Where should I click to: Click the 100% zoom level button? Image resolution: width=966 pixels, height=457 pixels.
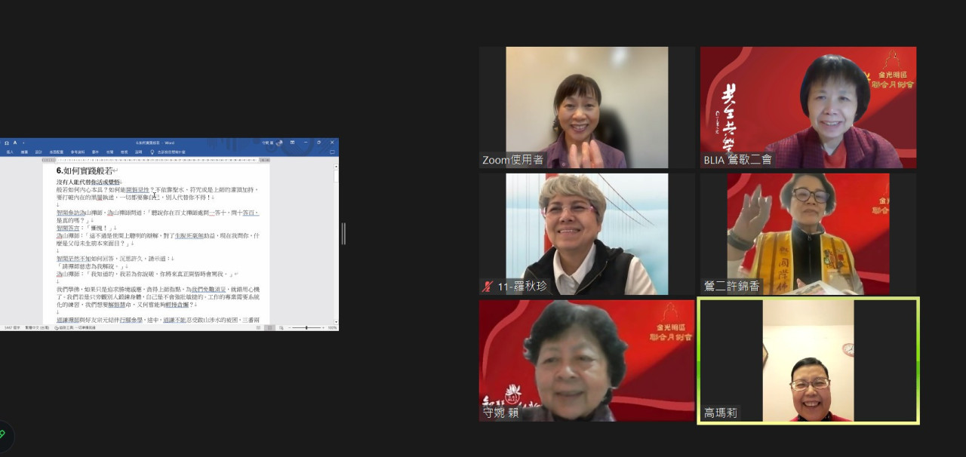click(332, 328)
